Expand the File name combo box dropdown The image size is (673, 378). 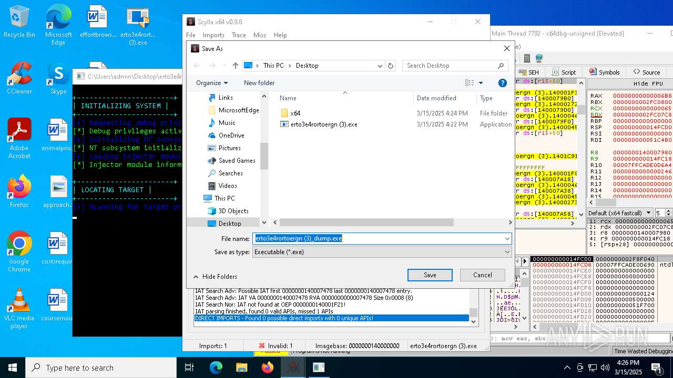(x=507, y=238)
